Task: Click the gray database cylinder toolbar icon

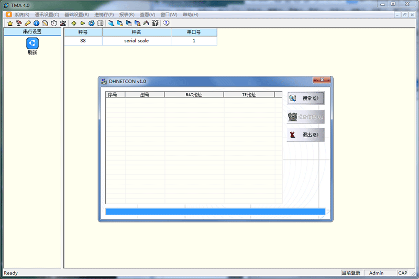Action: pos(100,23)
